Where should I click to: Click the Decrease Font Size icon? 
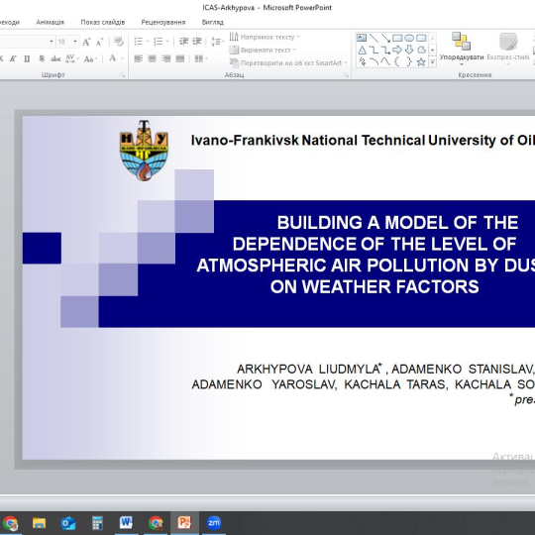pyautogui.click(x=99, y=42)
